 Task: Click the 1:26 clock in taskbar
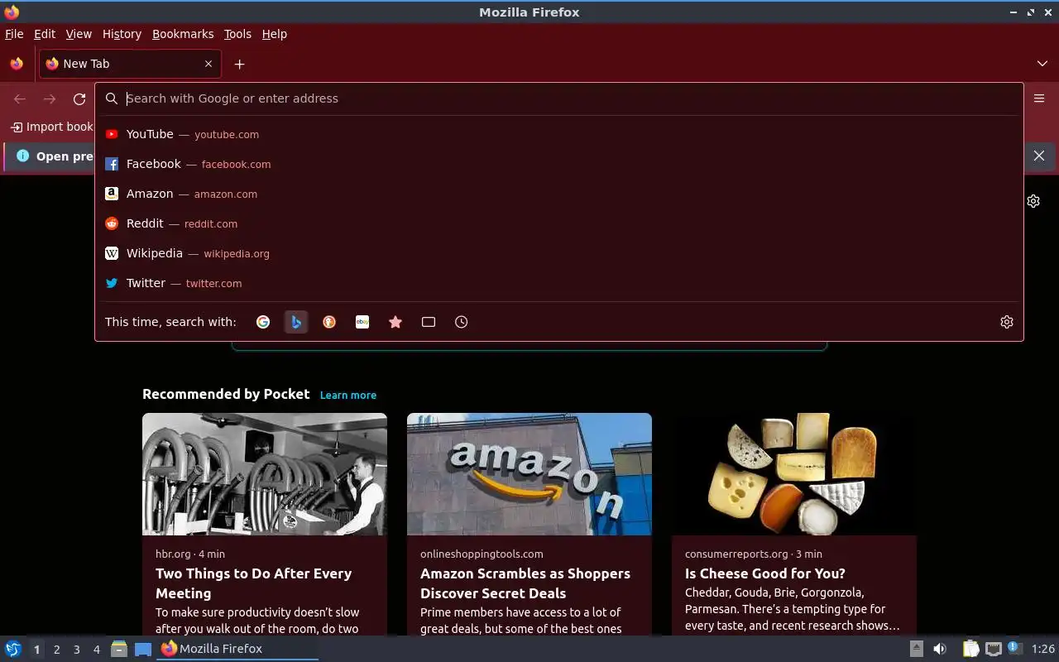[x=1042, y=649]
